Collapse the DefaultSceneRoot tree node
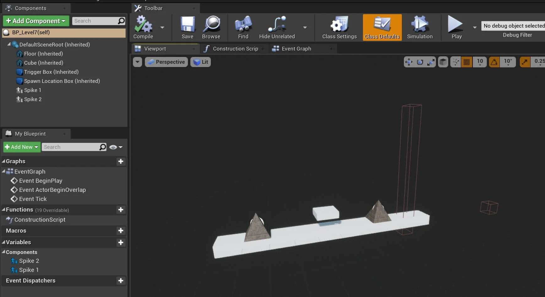This screenshot has width=545, height=297. click(9, 45)
